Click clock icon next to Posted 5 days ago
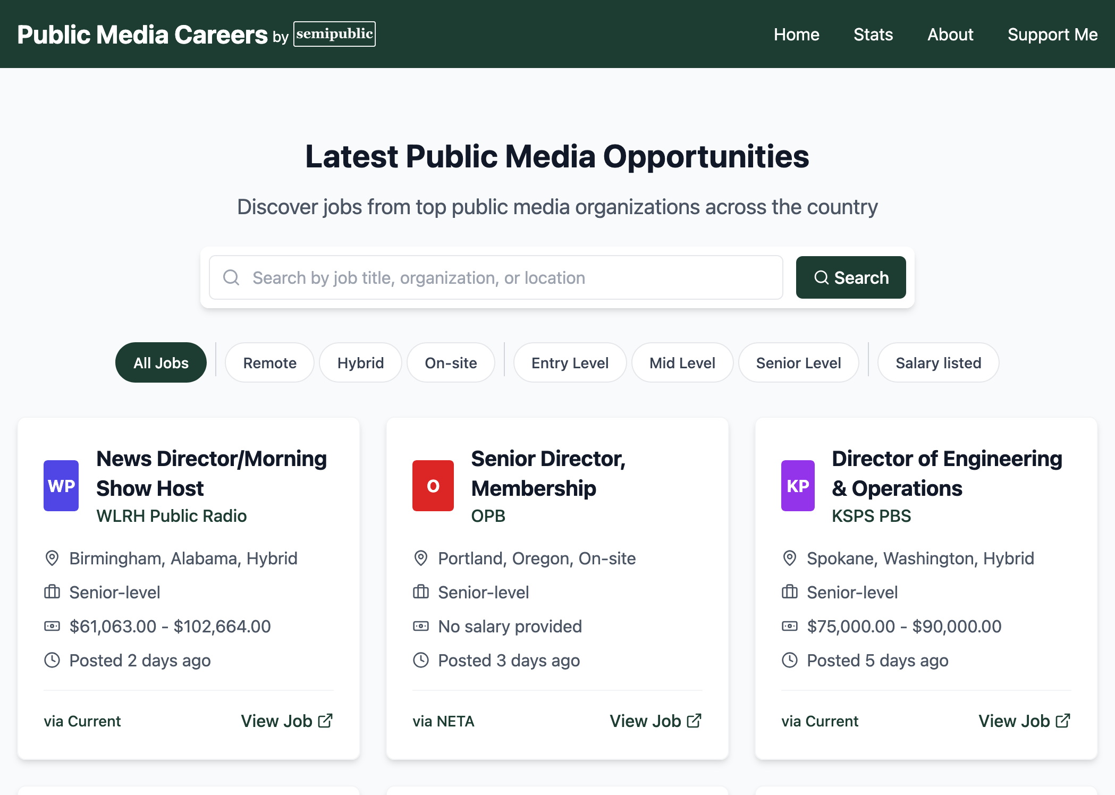1115x795 pixels. tap(790, 660)
